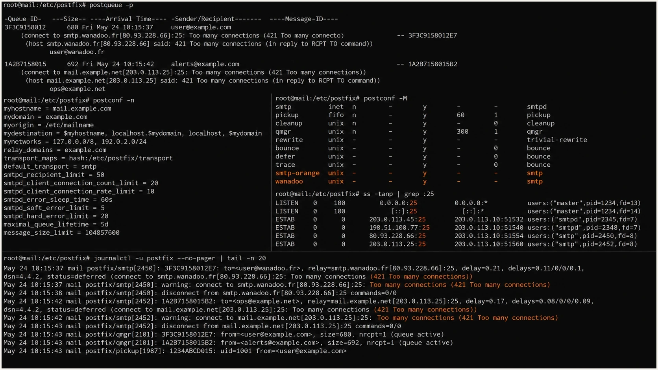
Task: Click recipient user@wanadoo.fr
Action: (x=77, y=52)
